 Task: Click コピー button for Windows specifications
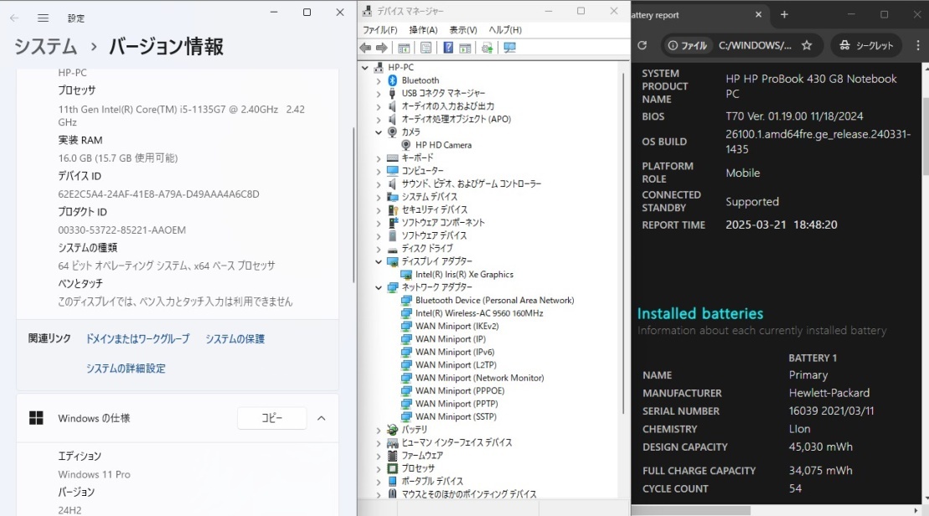click(272, 418)
